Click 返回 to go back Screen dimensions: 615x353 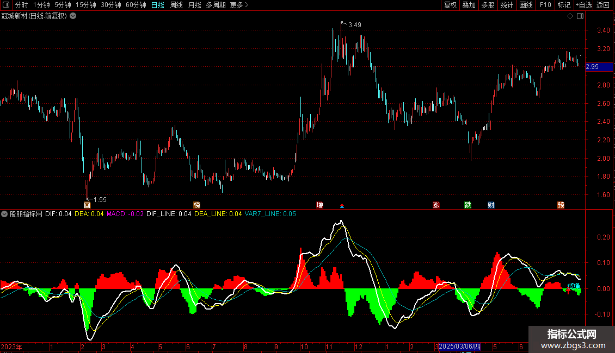coord(603,5)
